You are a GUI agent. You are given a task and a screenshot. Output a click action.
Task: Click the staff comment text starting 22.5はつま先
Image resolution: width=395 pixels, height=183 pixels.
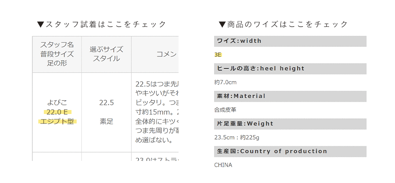157,112
